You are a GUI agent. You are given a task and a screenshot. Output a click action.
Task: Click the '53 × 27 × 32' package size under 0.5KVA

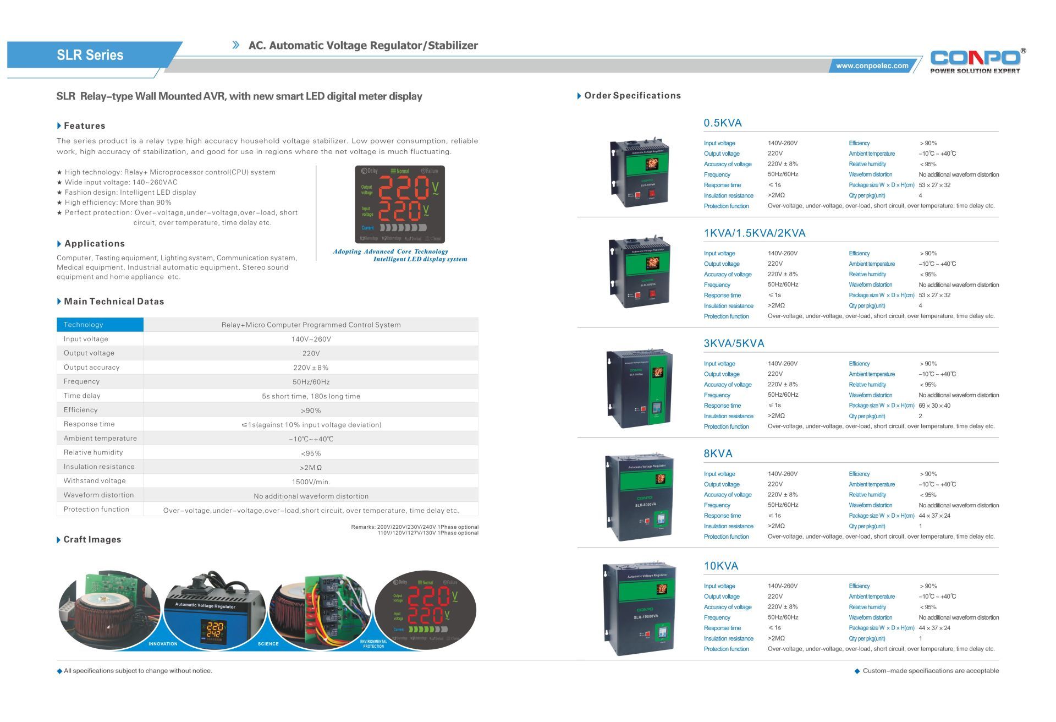pos(934,185)
